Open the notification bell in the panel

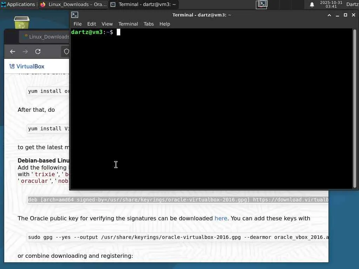coord(312,5)
